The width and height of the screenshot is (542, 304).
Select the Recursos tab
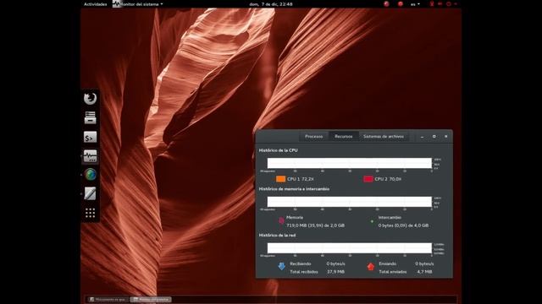point(344,137)
